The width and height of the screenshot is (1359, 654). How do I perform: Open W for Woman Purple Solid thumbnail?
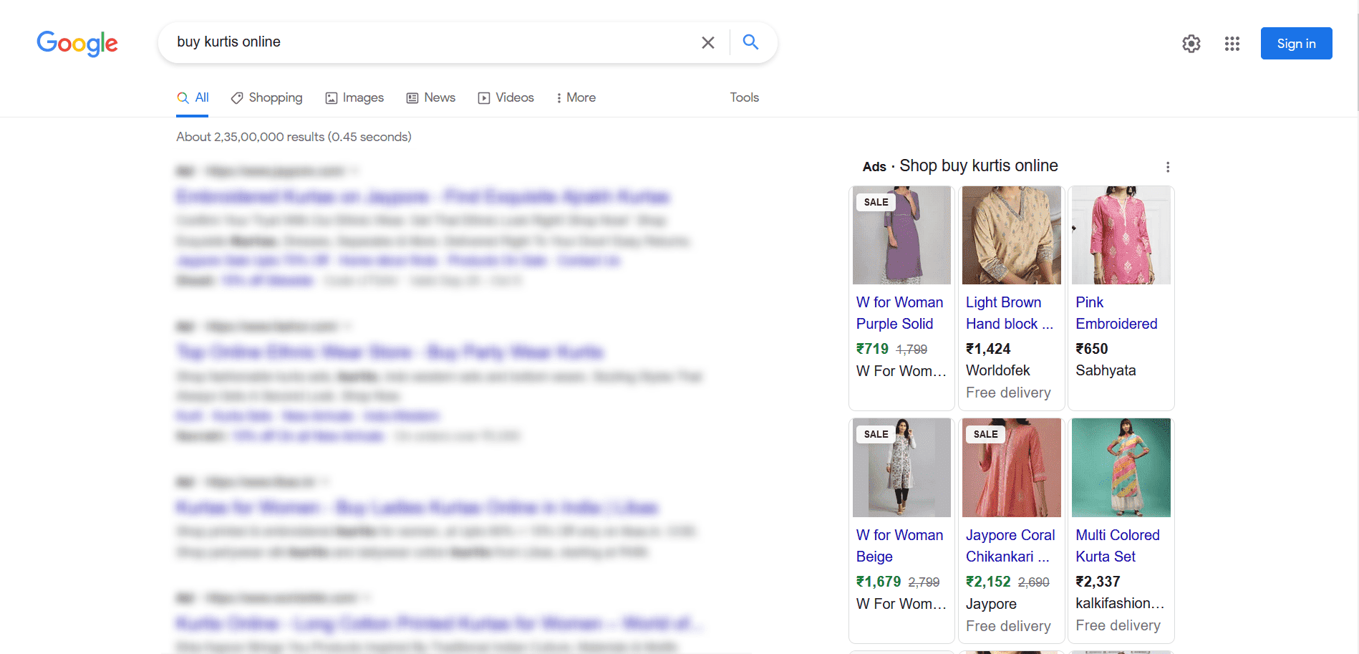pos(901,235)
